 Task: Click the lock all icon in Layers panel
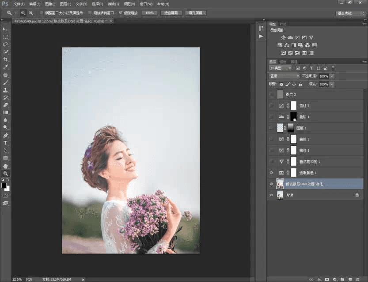[300, 84]
